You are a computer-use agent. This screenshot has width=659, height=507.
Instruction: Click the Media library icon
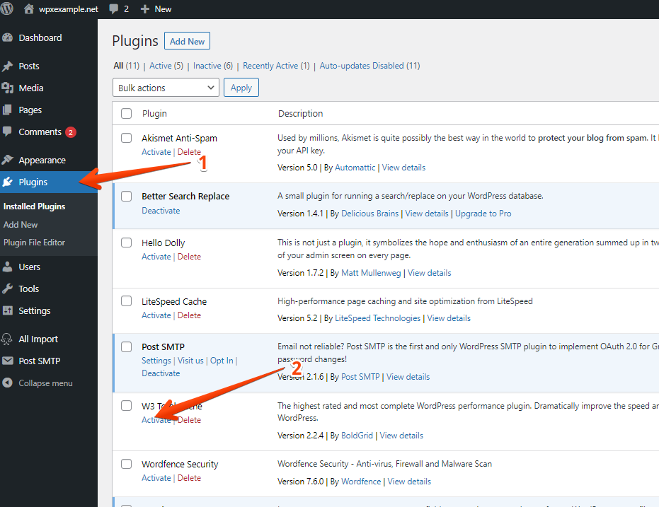pos(7,88)
